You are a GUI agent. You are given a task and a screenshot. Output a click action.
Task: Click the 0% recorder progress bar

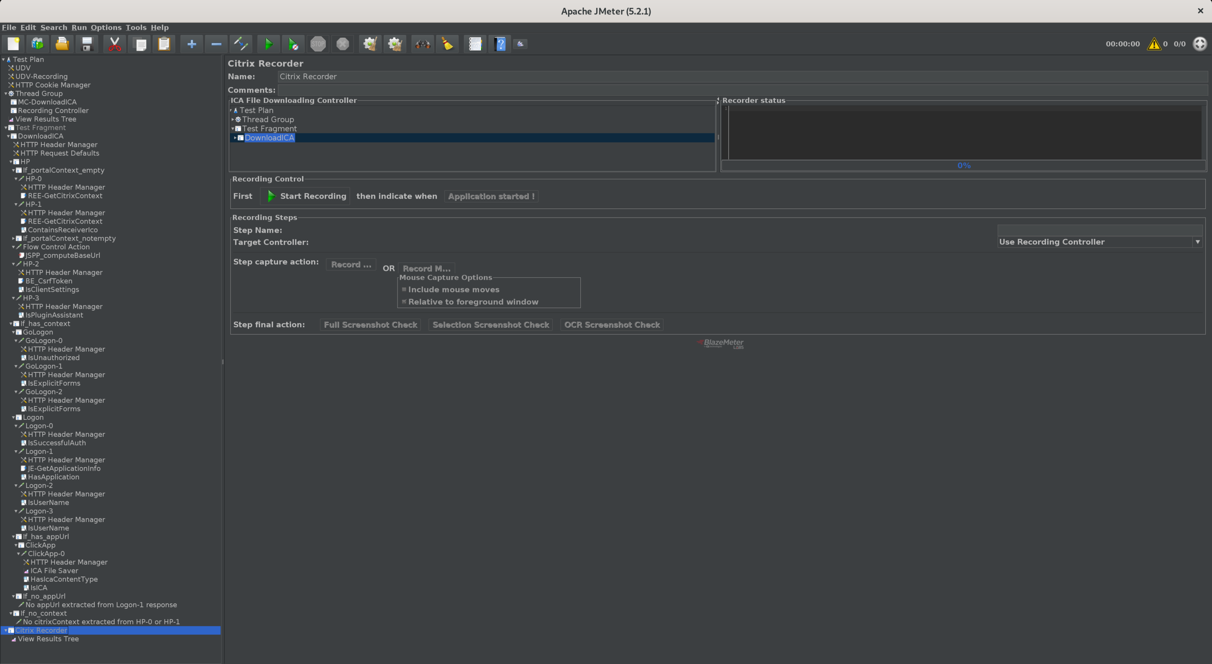[x=963, y=165]
